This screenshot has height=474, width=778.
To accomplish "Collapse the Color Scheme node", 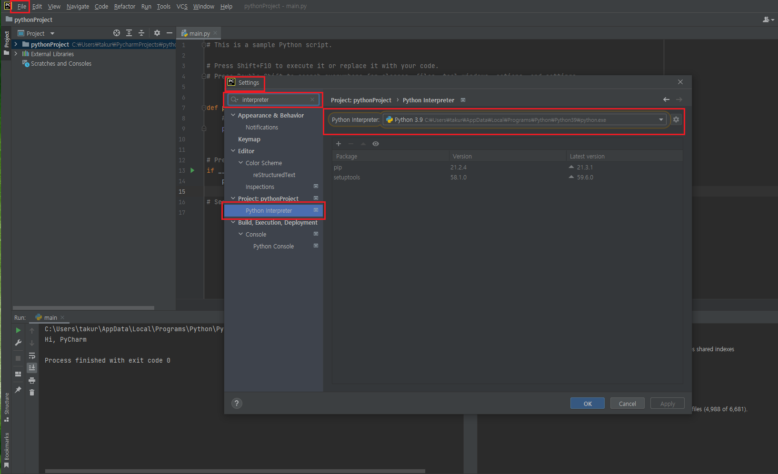I will (241, 163).
